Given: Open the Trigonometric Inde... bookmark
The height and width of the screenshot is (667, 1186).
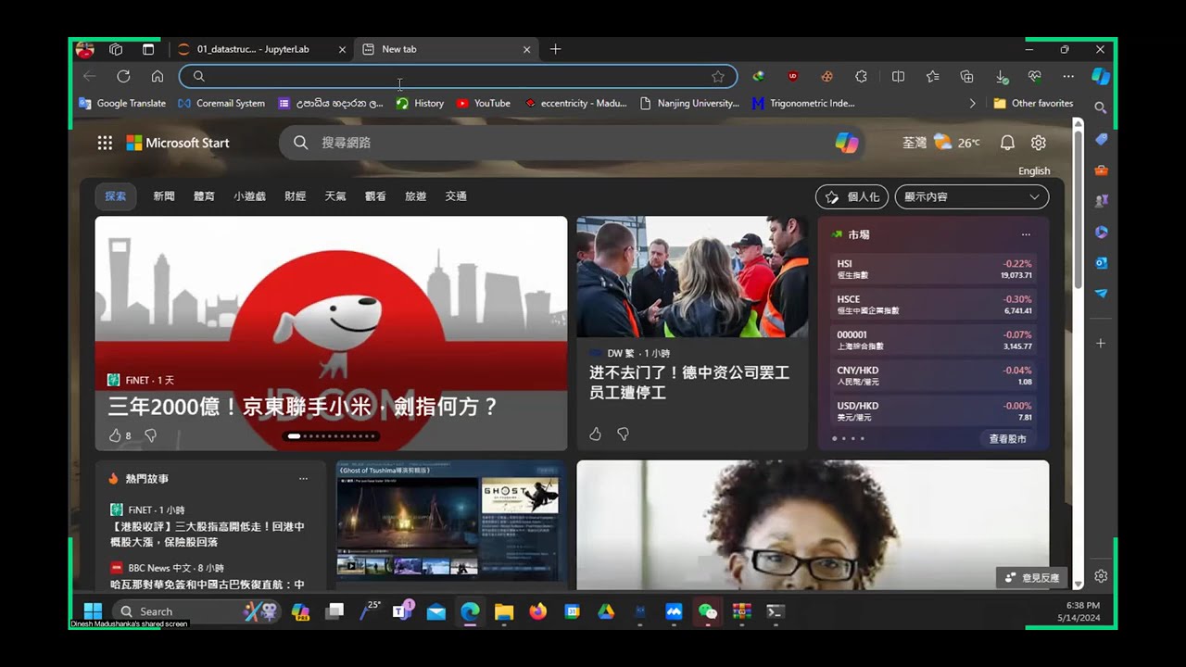Looking at the screenshot, I should click(x=804, y=104).
